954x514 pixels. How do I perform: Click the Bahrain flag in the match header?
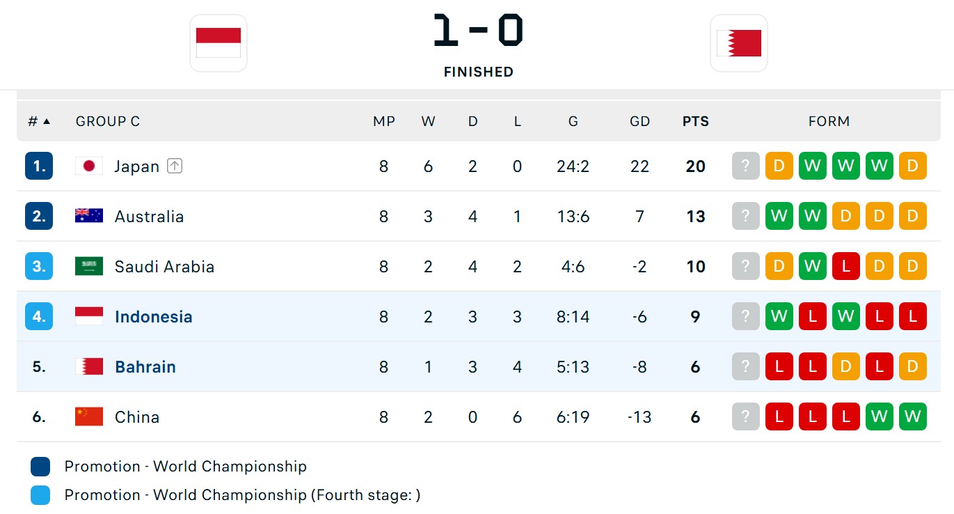(x=738, y=42)
